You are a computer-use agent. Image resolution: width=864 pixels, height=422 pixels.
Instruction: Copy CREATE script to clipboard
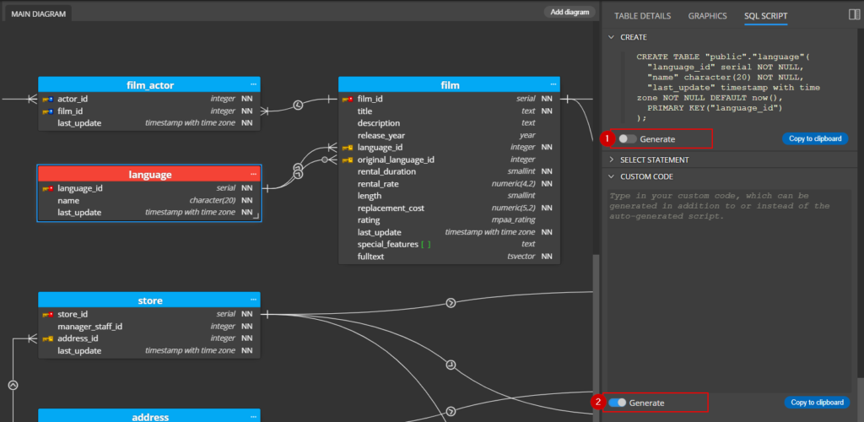pos(815,138)
